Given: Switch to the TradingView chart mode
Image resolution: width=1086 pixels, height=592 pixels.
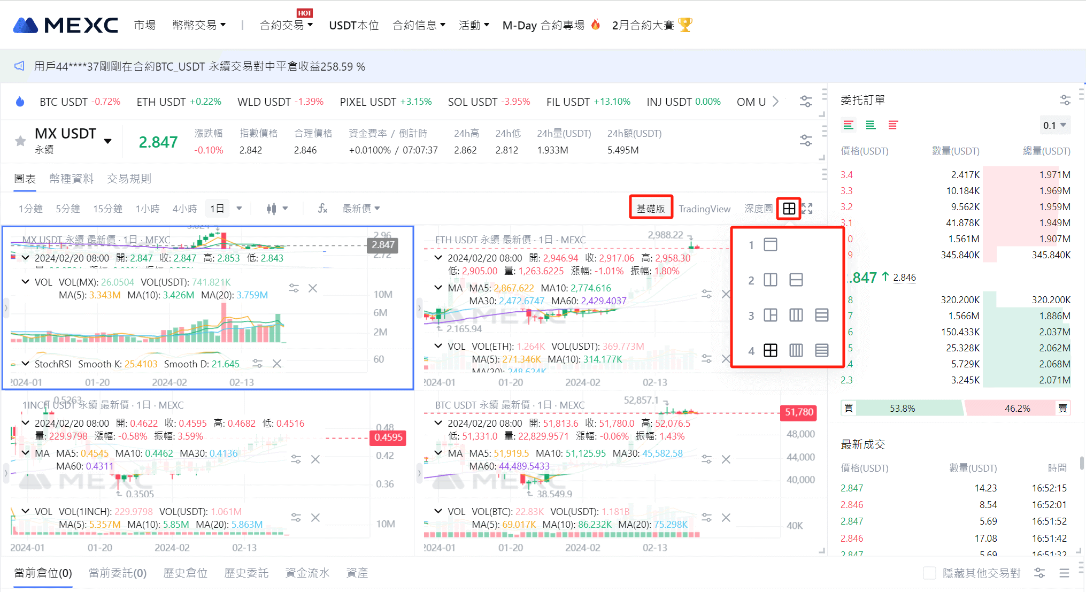Looking at the screenshot, I should point(704,209).
